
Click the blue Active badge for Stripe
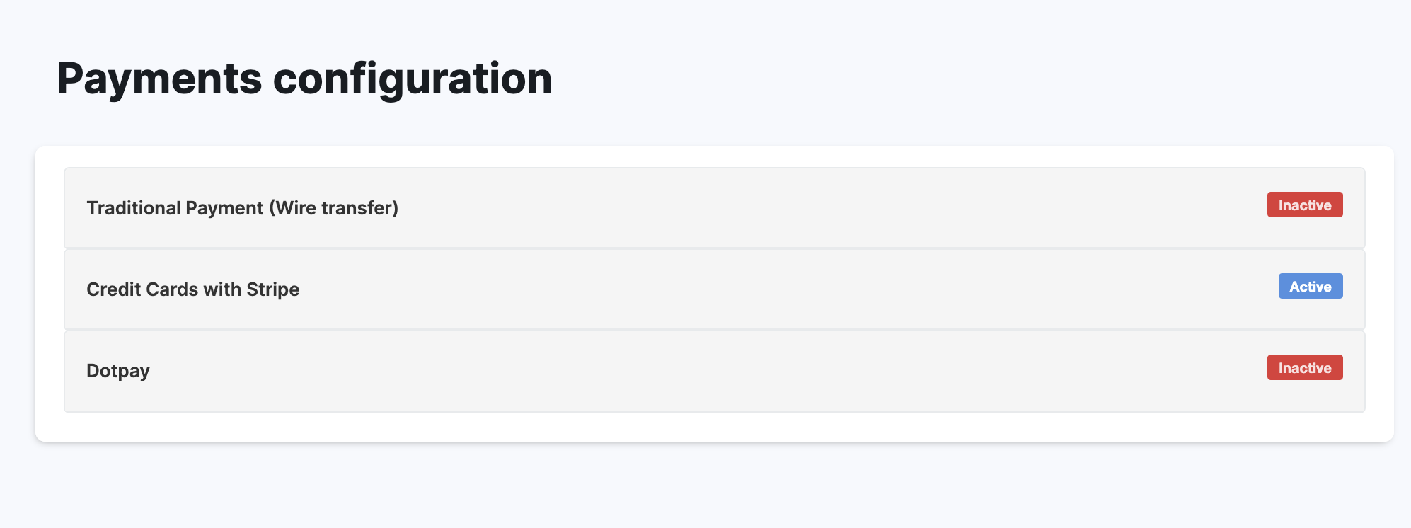(x=1310, y=287)
